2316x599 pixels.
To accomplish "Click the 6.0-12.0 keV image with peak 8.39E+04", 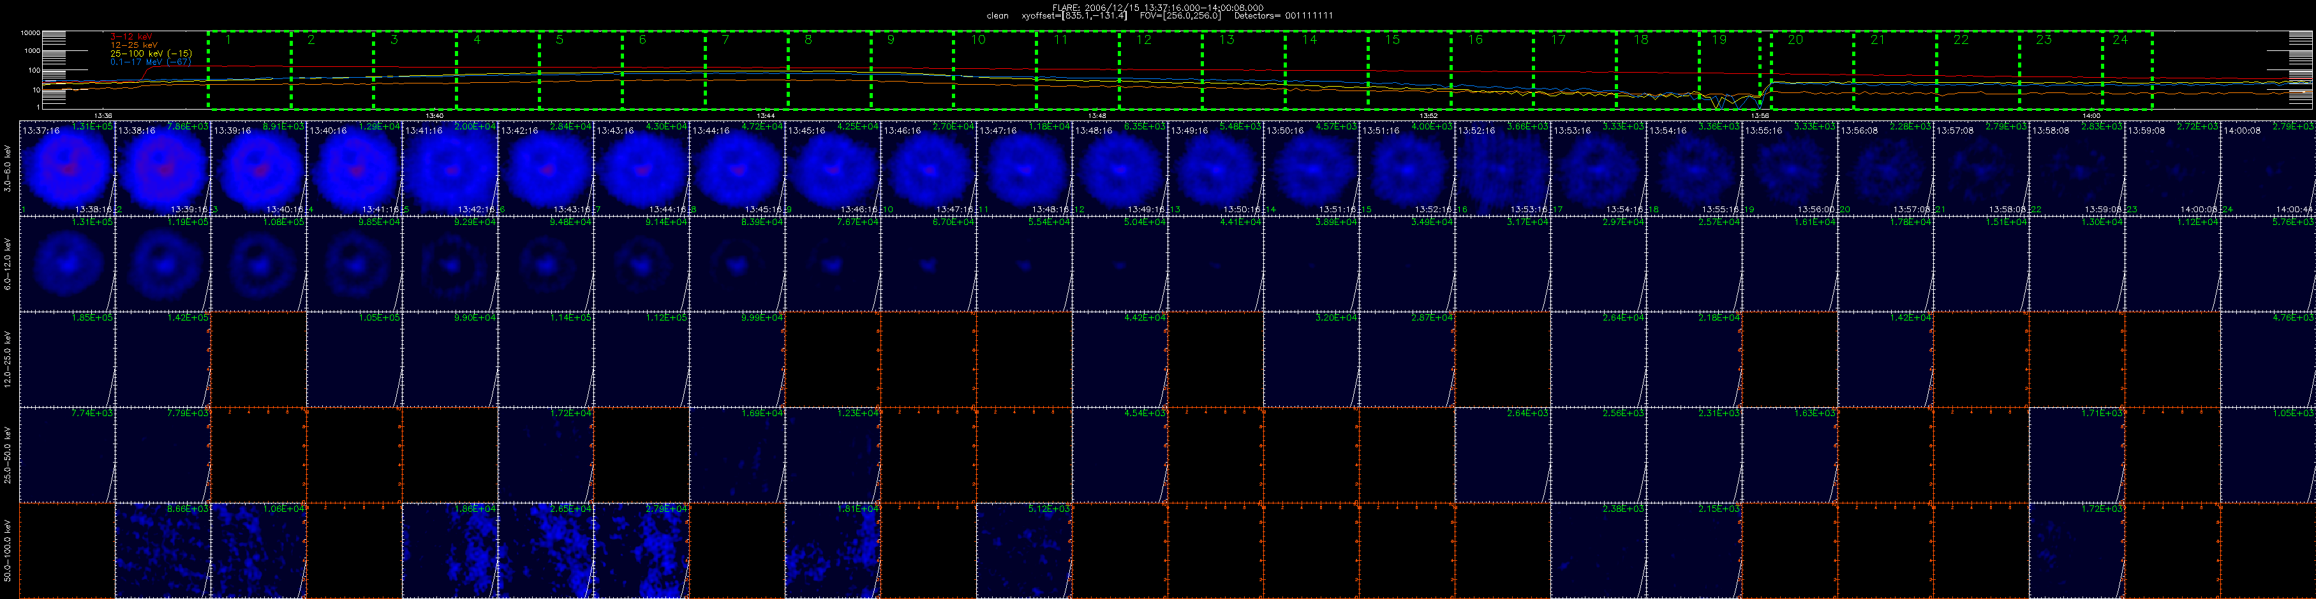I will [x=738, y=263].
